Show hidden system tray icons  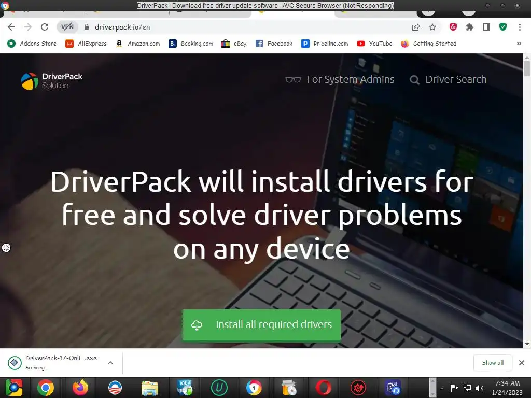[442, 388]
